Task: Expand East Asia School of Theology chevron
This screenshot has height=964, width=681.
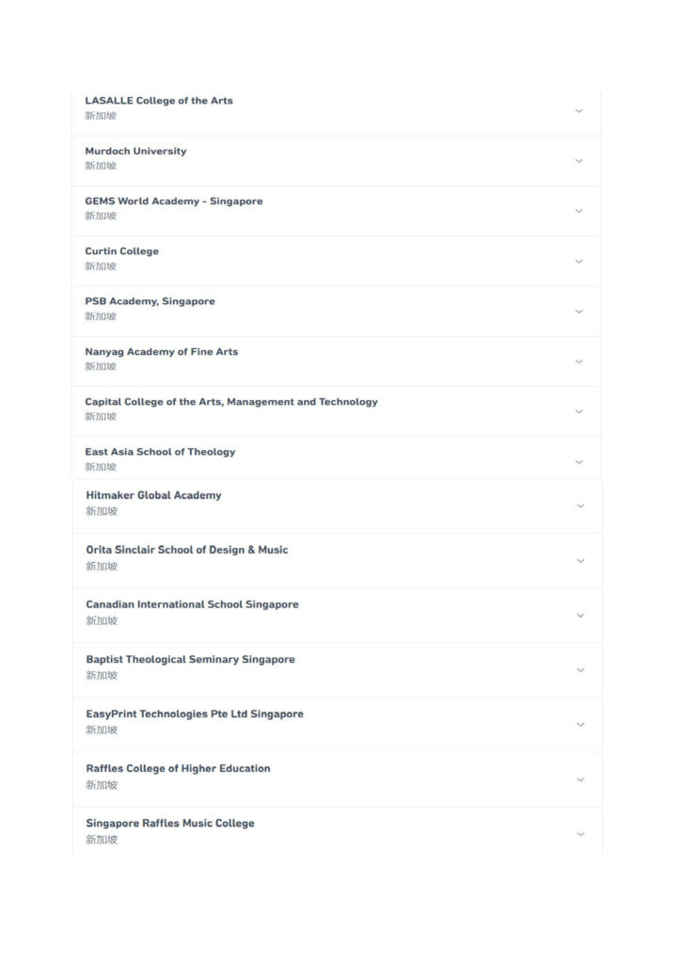Action: click(578, 462)
